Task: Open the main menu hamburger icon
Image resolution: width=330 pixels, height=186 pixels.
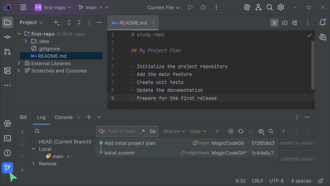Action: point(23,7)
